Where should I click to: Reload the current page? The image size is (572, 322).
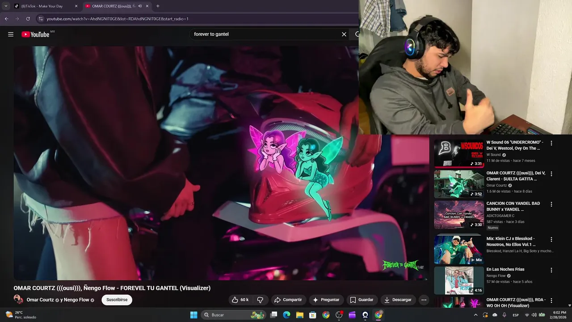click(x=28, y=19)
